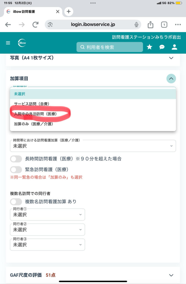The width and height of the screenshot is (186, 284).
Task: Click the 利用者を検索 search field
Action: 110,47
